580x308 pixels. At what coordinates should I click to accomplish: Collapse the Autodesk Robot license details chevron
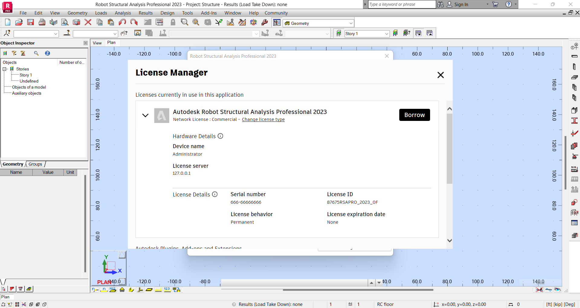(x=145, y=115)
